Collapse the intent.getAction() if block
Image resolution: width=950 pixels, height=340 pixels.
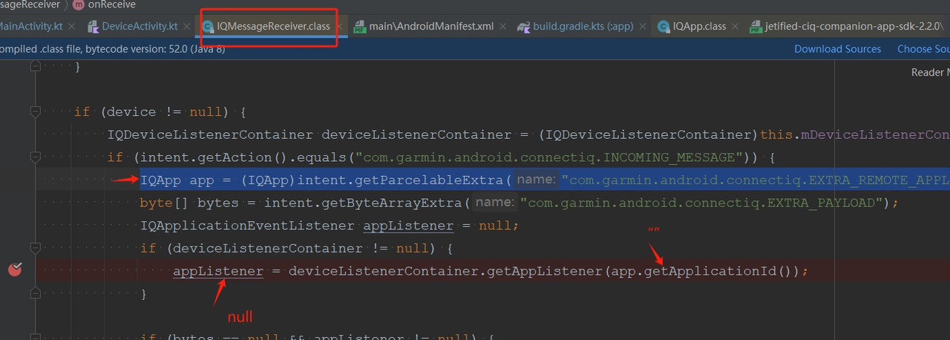pos(35,157)
